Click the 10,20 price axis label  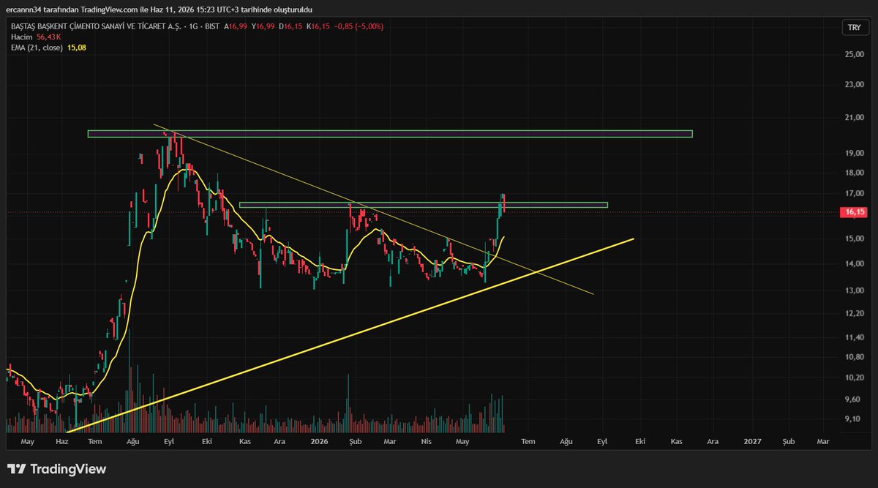(854, 378)
